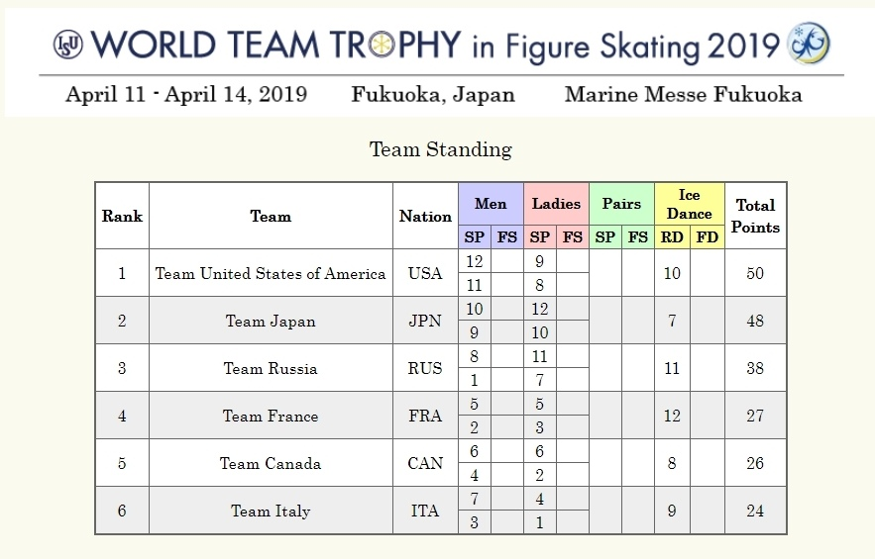Click the skater snowflake emblem in banner
Screen dimensions: 875x559
[x=808, y=44]
